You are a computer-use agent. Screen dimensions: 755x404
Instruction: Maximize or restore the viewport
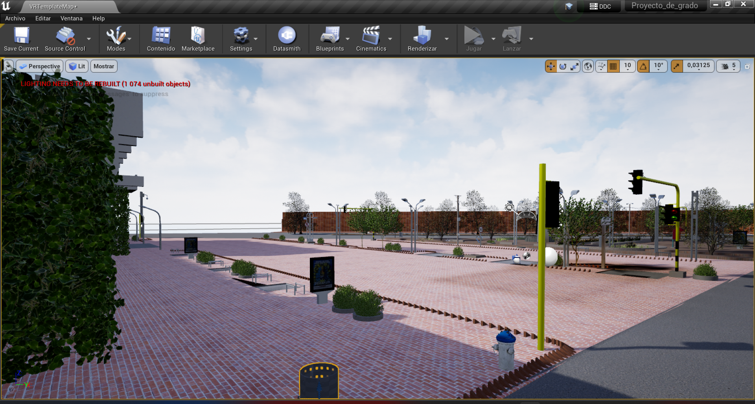click(747, 66)
